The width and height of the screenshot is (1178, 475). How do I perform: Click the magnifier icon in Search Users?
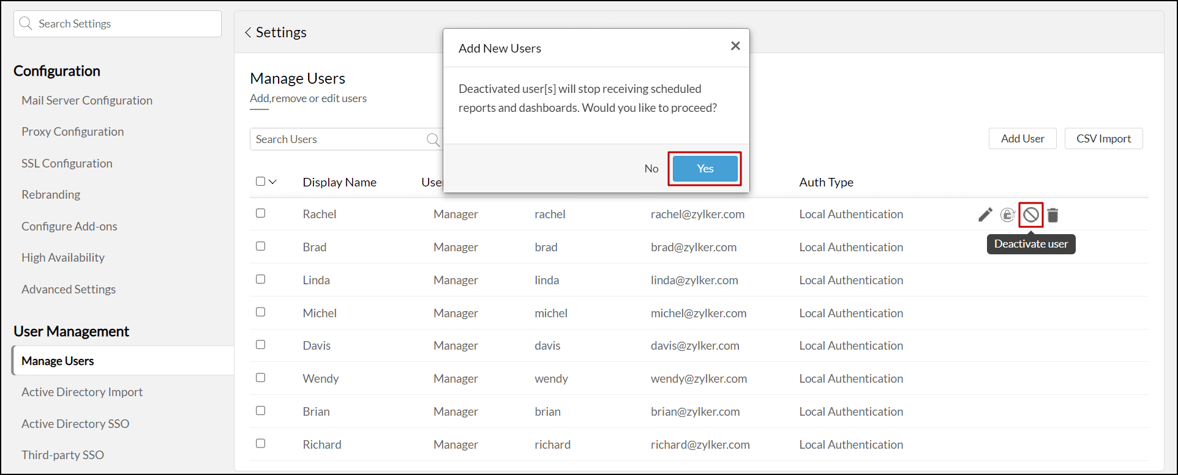[433, 139]
